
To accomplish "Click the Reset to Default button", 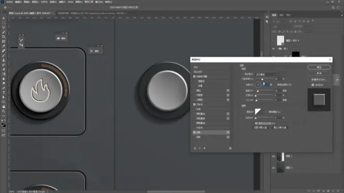I will coord(280,128).
